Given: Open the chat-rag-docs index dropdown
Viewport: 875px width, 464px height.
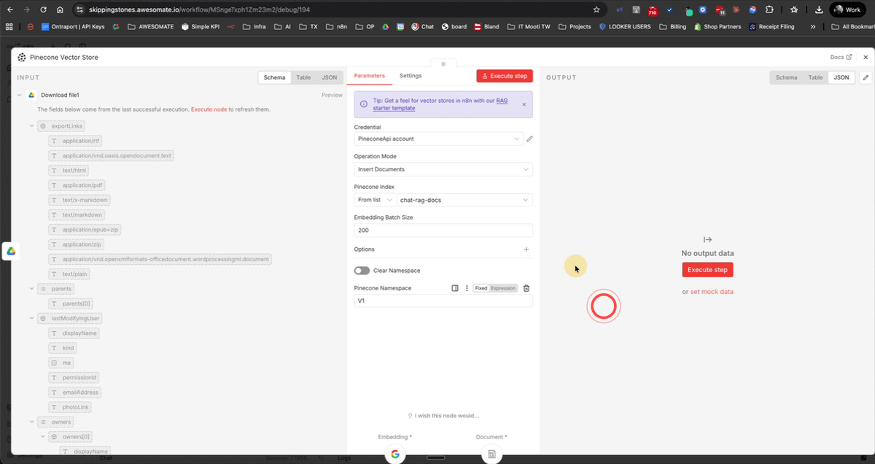Looking at the screenshot, I should click(x=464, y=200).
